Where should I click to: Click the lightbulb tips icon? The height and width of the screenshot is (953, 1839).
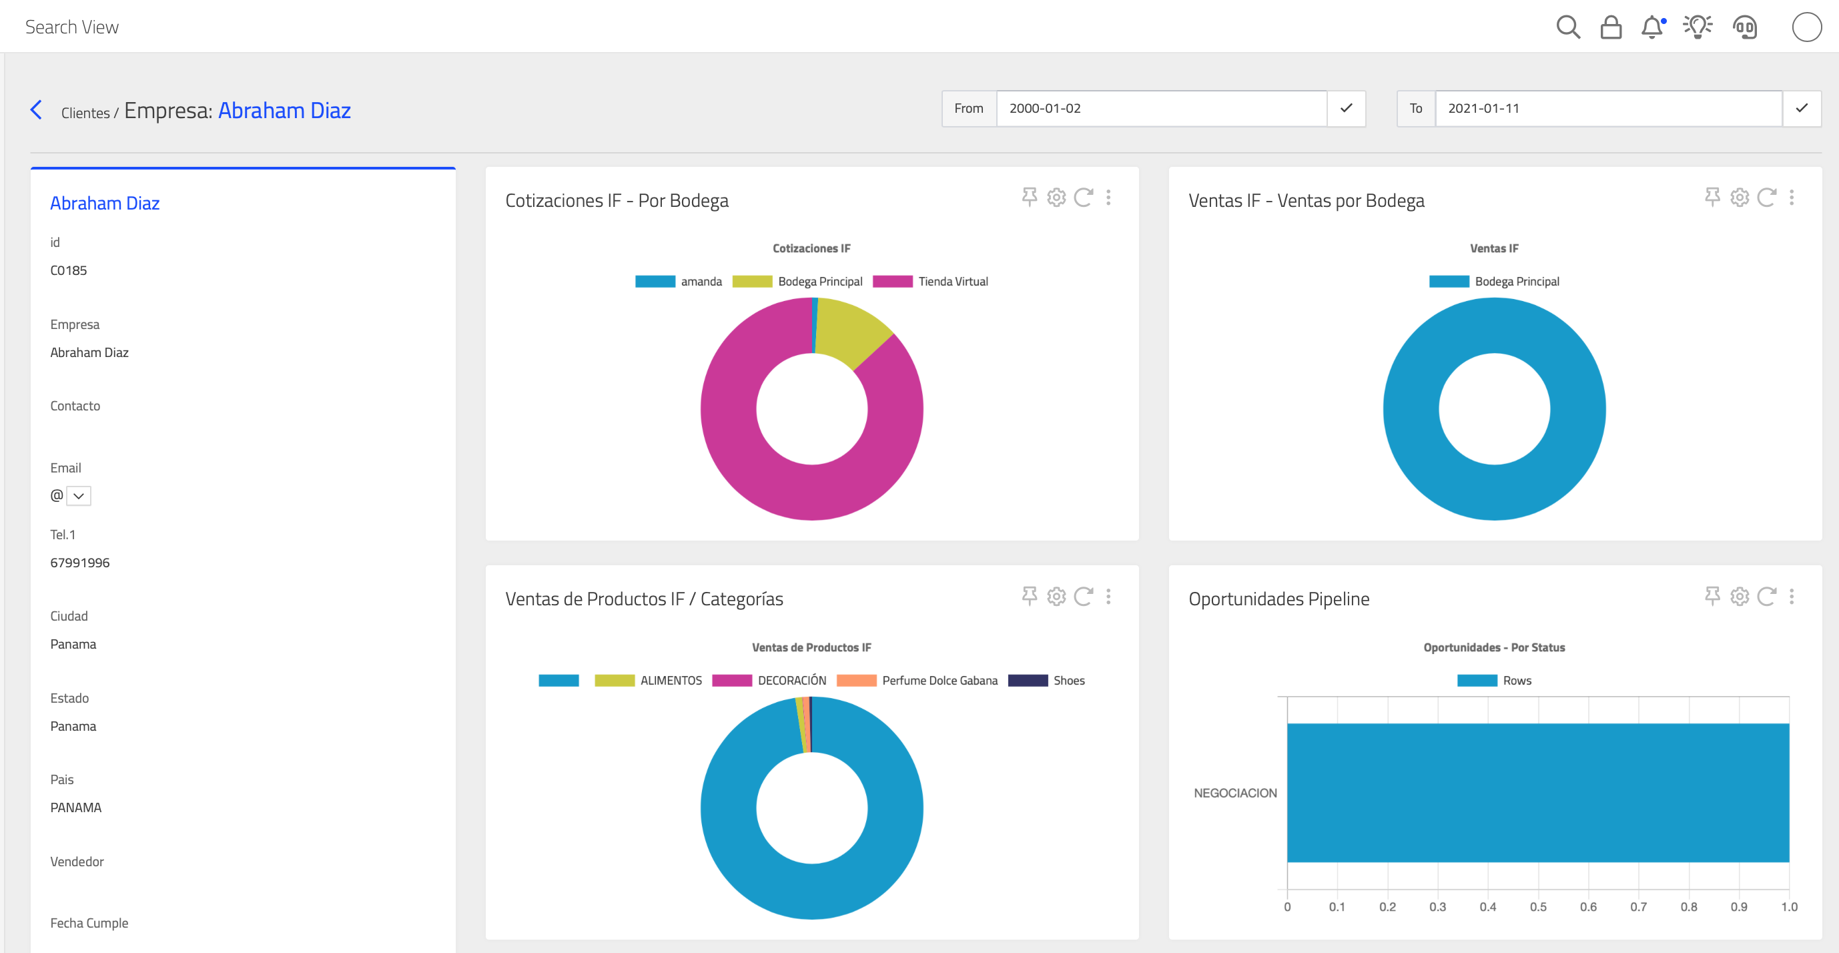[x=1698, y=27]
